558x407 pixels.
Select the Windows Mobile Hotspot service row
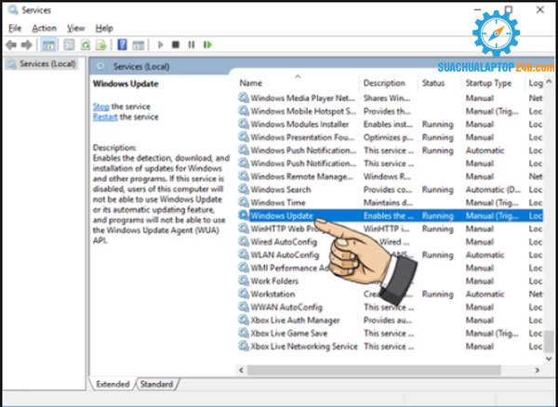click(x=391, y=112)
